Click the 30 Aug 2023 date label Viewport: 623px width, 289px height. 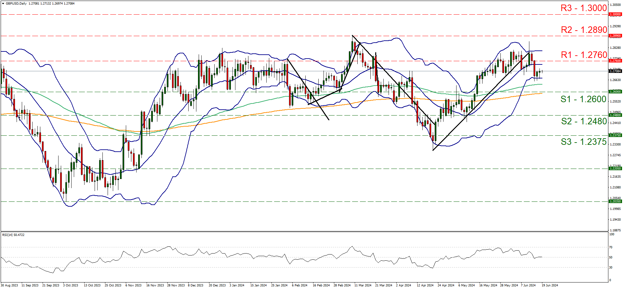9,285
